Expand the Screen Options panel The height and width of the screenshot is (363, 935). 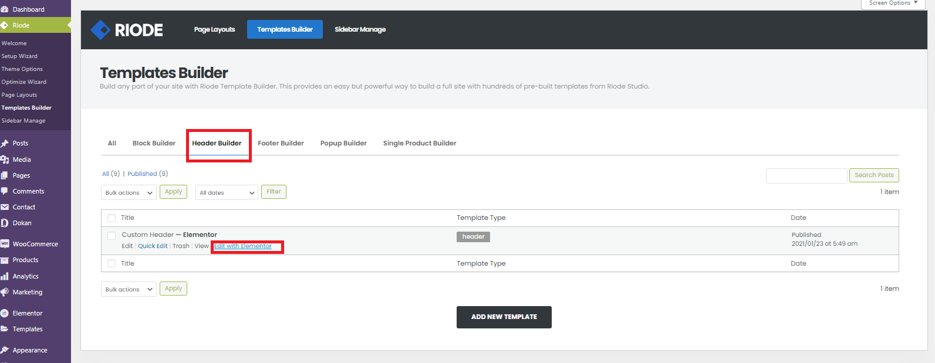pyautogui.click(x=893, y=4)
